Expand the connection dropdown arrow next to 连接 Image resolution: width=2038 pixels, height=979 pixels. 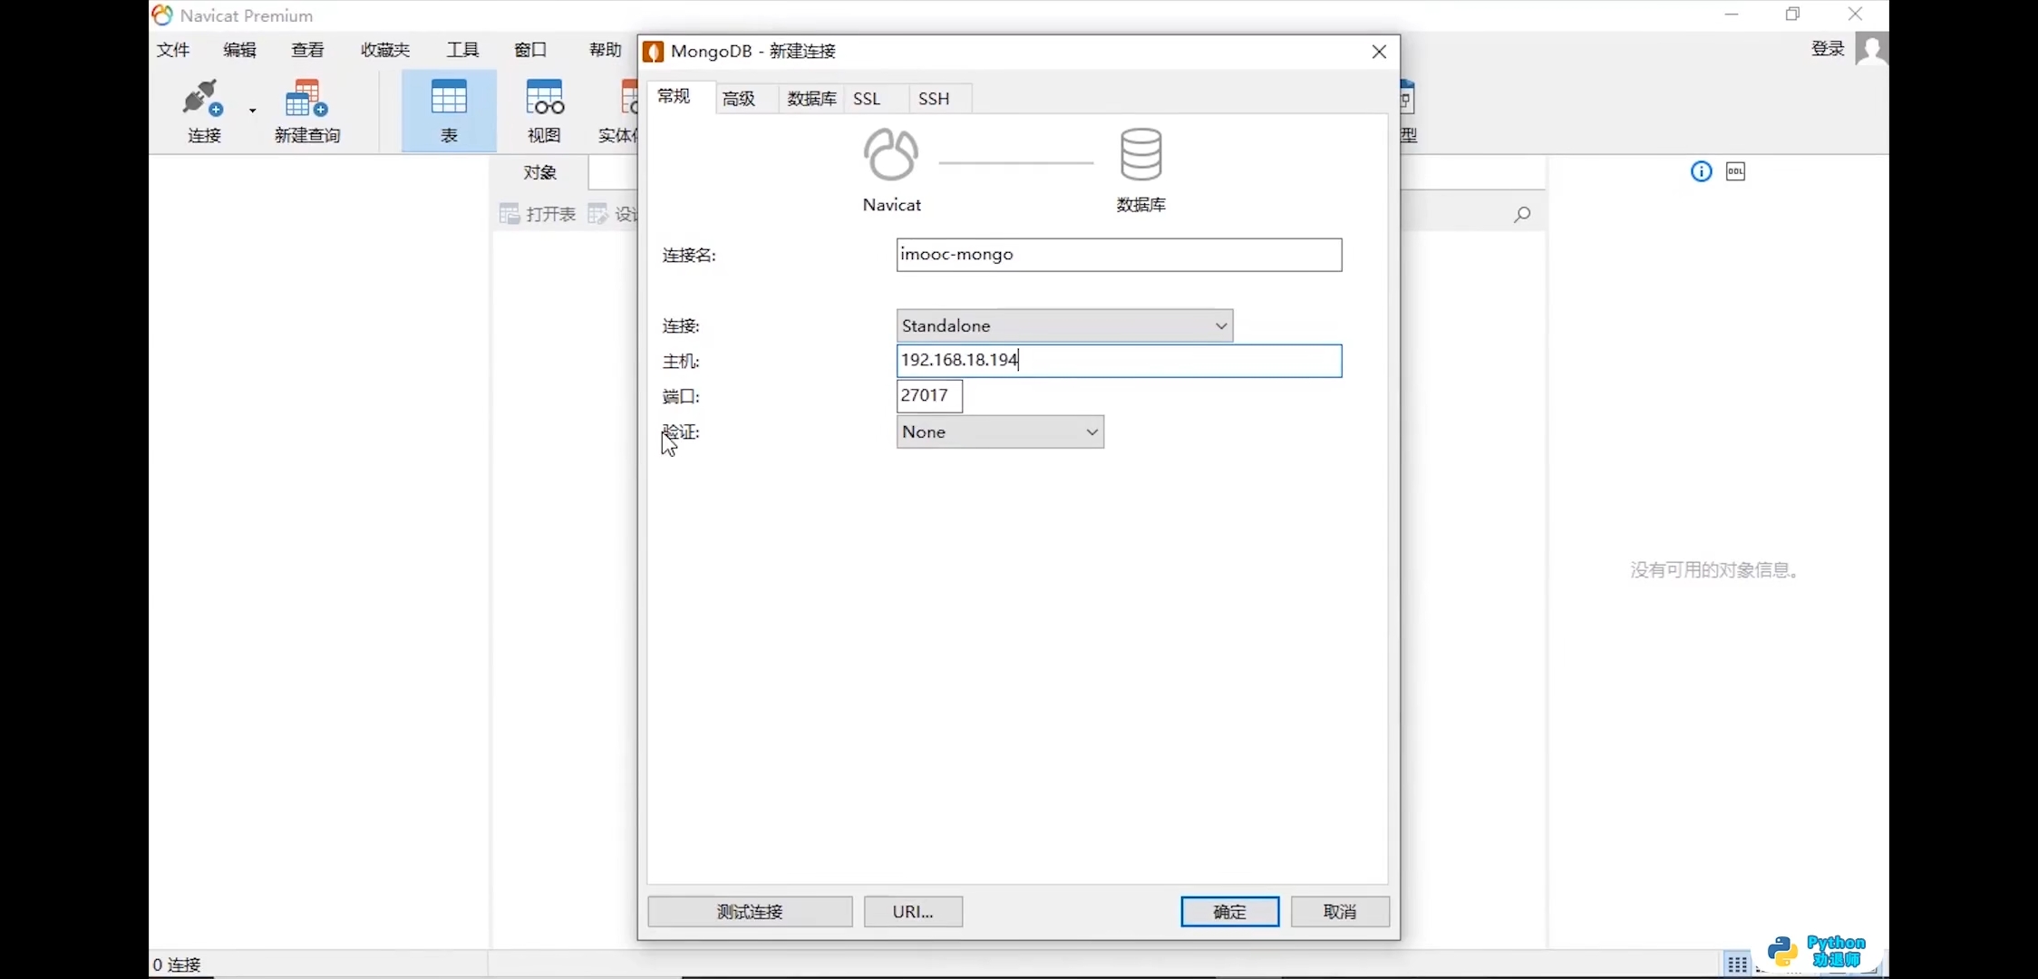point(253,111)
